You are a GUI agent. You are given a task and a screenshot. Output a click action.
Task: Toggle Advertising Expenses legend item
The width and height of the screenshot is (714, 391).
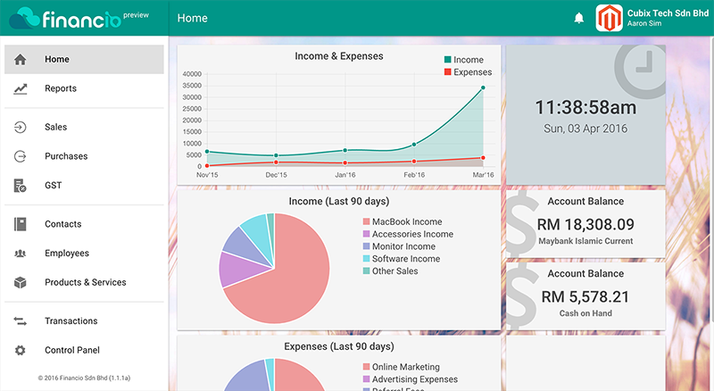(411, 379)
